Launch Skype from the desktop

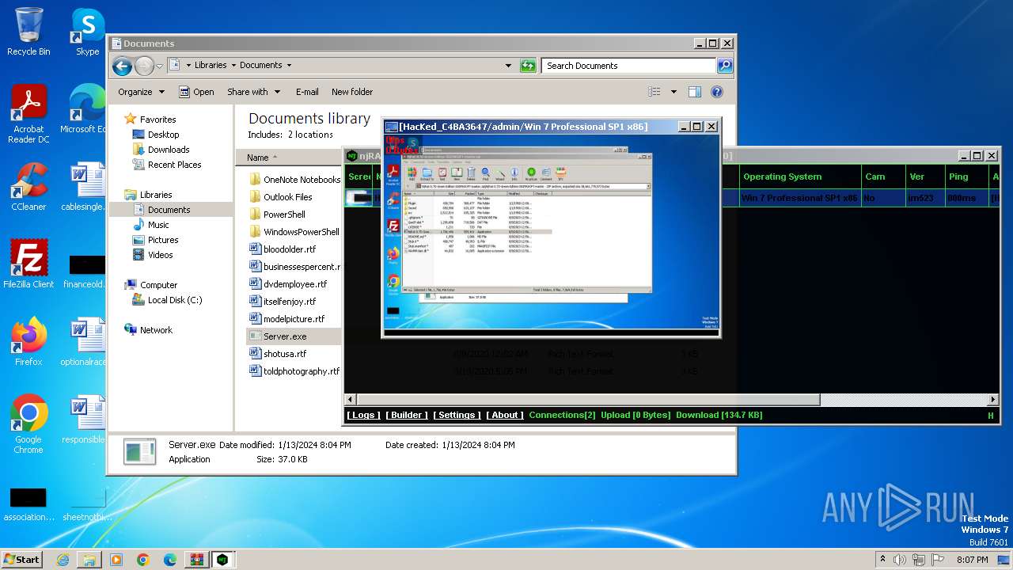[87, 32]
